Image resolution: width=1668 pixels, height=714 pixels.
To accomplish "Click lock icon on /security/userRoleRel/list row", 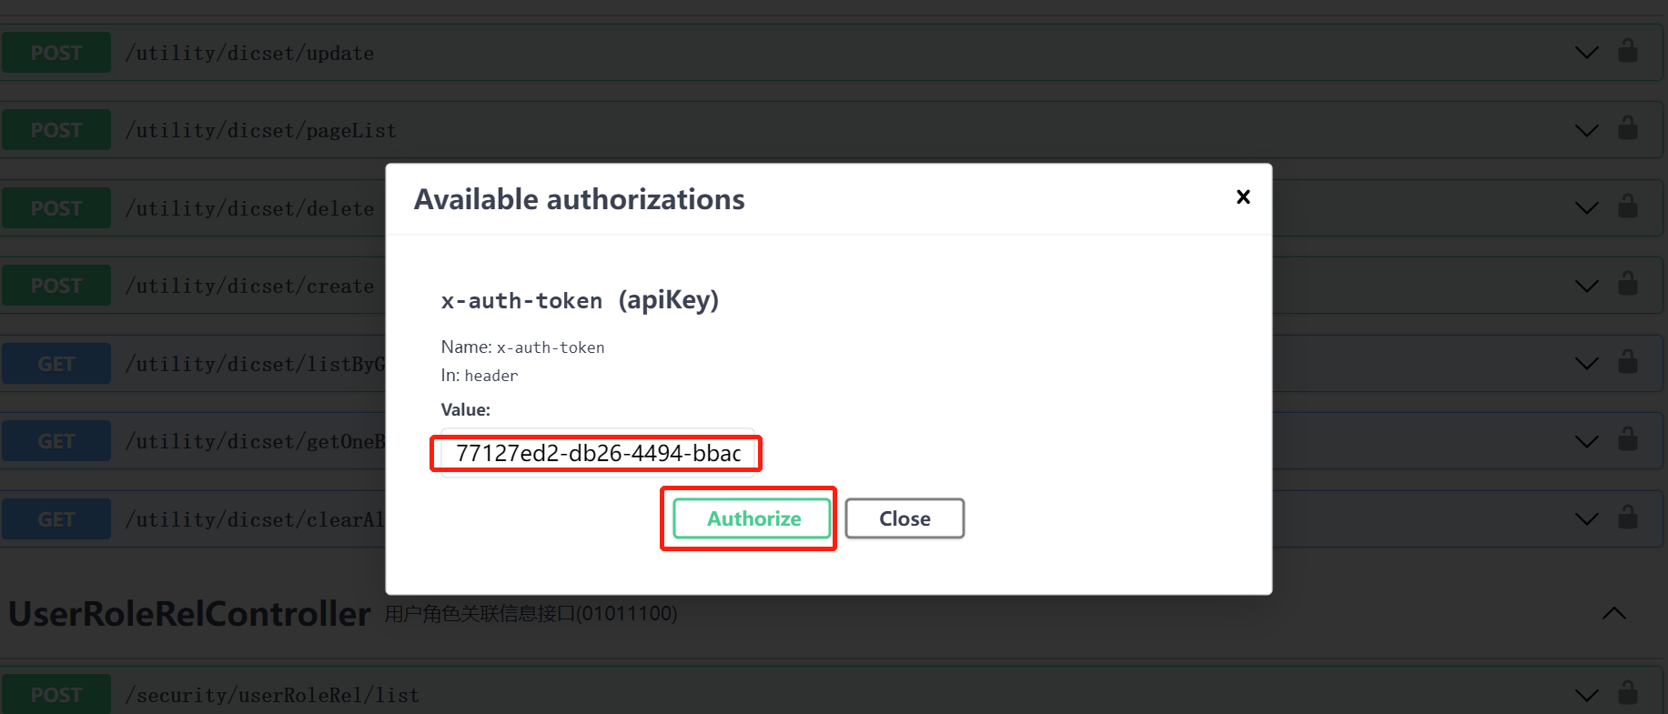I will point(1627,693).
